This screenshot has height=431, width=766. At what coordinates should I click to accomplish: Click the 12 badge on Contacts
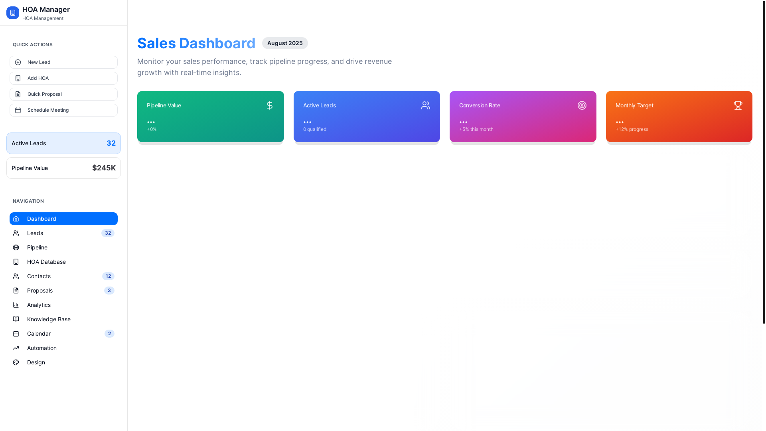click(x=108, y=276)
